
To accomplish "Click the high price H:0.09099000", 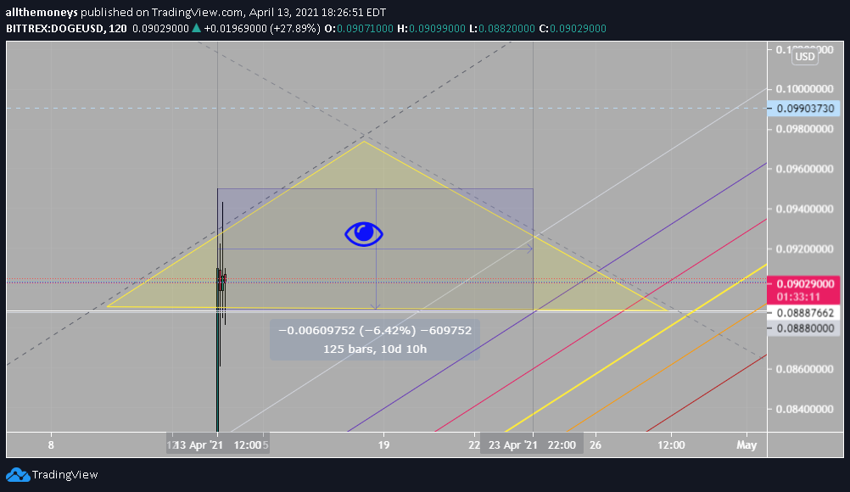I will pyautogui.click(x=431, y=28).
